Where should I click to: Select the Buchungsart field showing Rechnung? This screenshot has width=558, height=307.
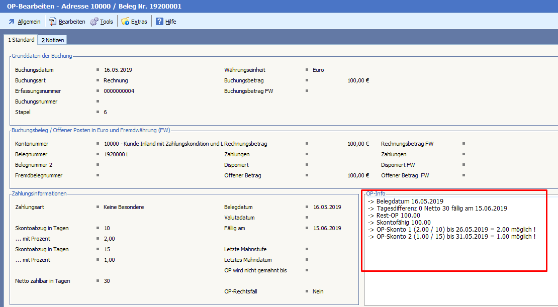click(116, 80)
